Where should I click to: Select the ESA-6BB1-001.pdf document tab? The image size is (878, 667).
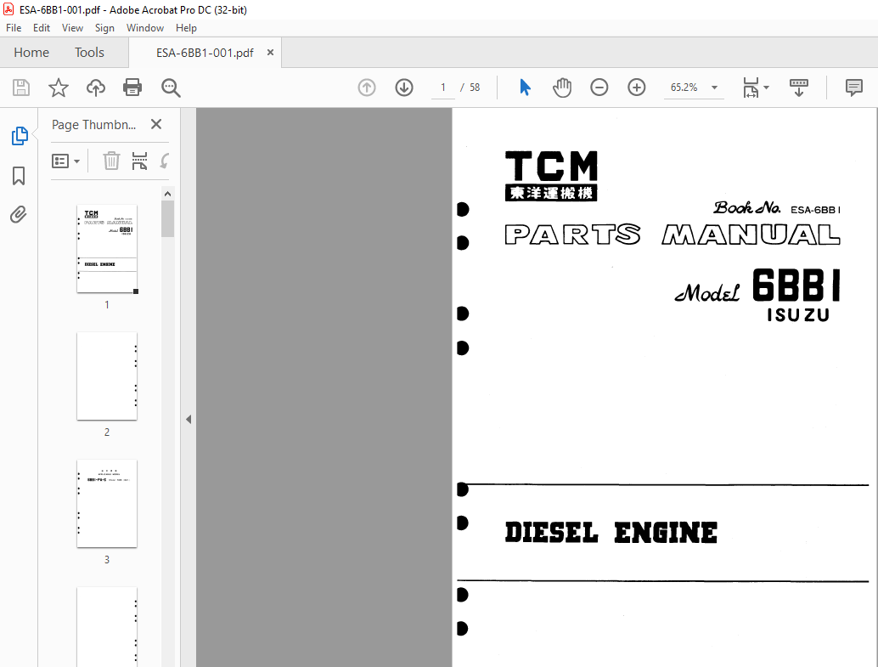[205, 53]
